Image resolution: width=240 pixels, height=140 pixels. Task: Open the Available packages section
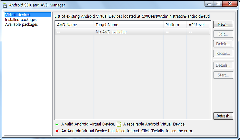tap(21, 24)
